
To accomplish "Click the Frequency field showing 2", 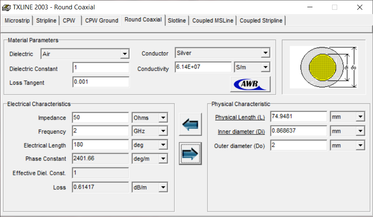I will tap(100, 131).
